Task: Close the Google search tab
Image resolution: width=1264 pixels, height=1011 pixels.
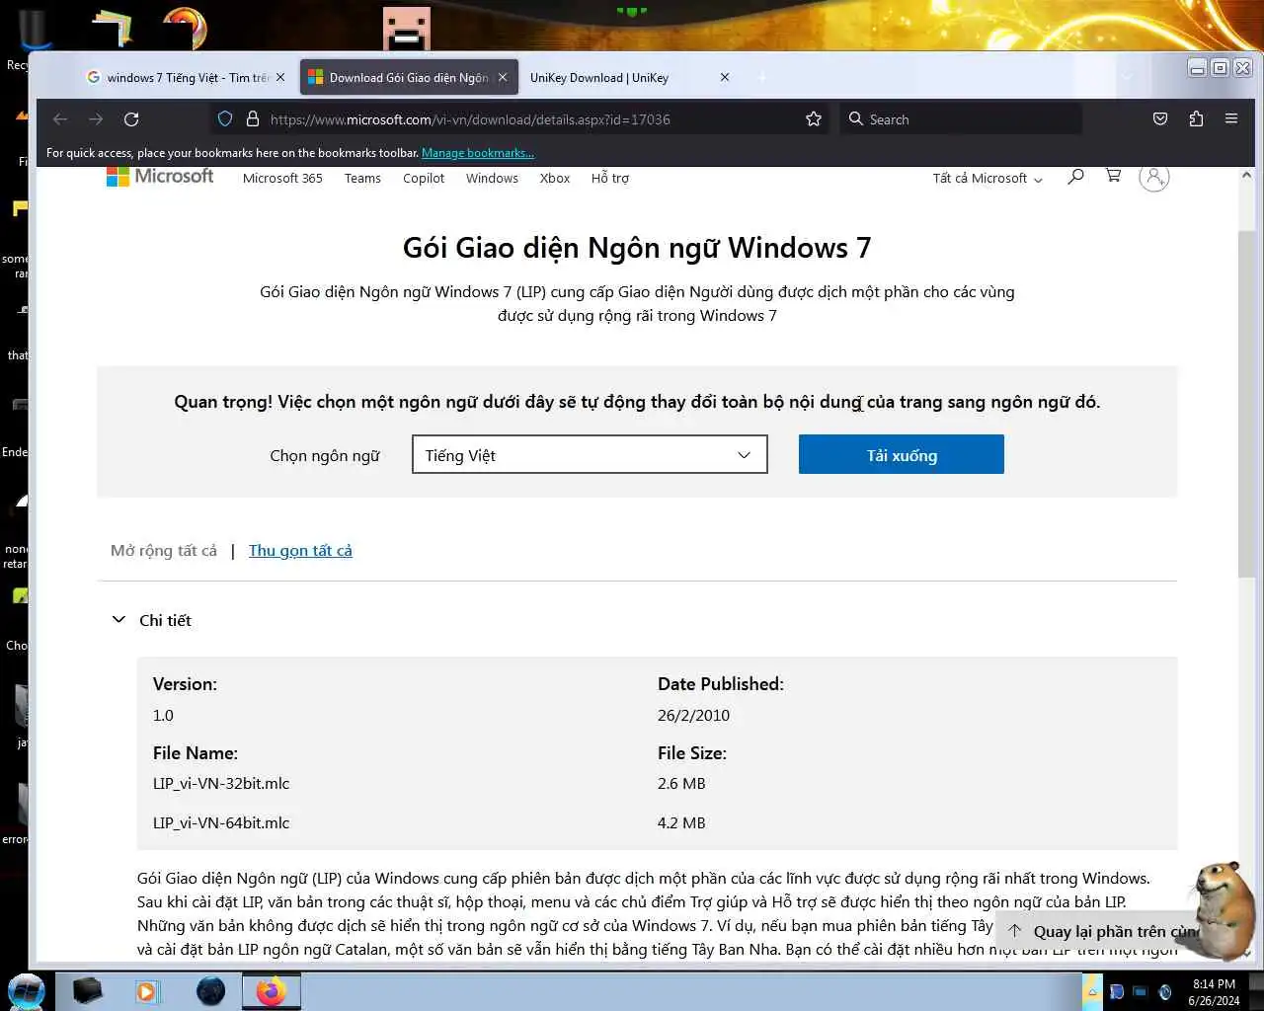Action: pos(280,77)
